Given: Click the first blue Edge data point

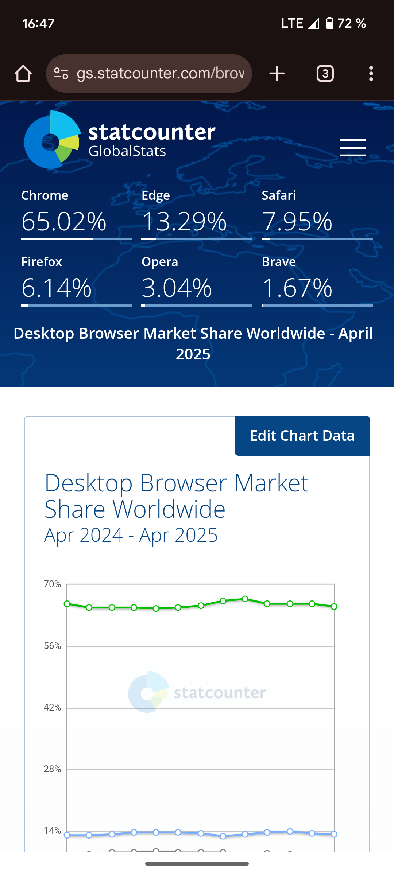Looking at the screenshot, I should 67,835.
